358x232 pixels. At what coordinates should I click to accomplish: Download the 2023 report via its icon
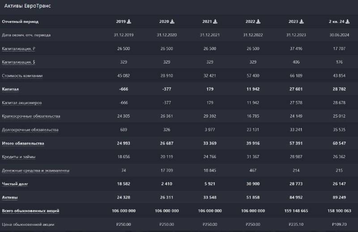[302, 21]
